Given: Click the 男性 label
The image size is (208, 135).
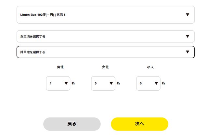Looking at the screenshot, I should pos(60,67).
